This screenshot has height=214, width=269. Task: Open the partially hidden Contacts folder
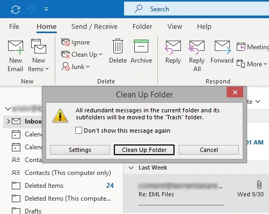27,160
